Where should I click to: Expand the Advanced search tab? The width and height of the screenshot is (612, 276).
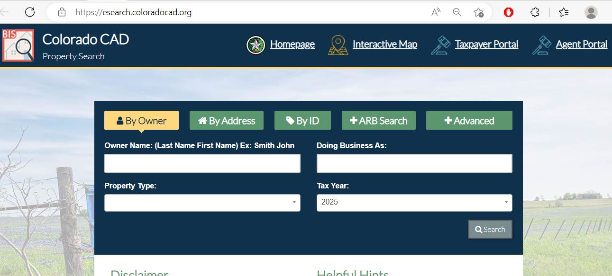(469, 121)
